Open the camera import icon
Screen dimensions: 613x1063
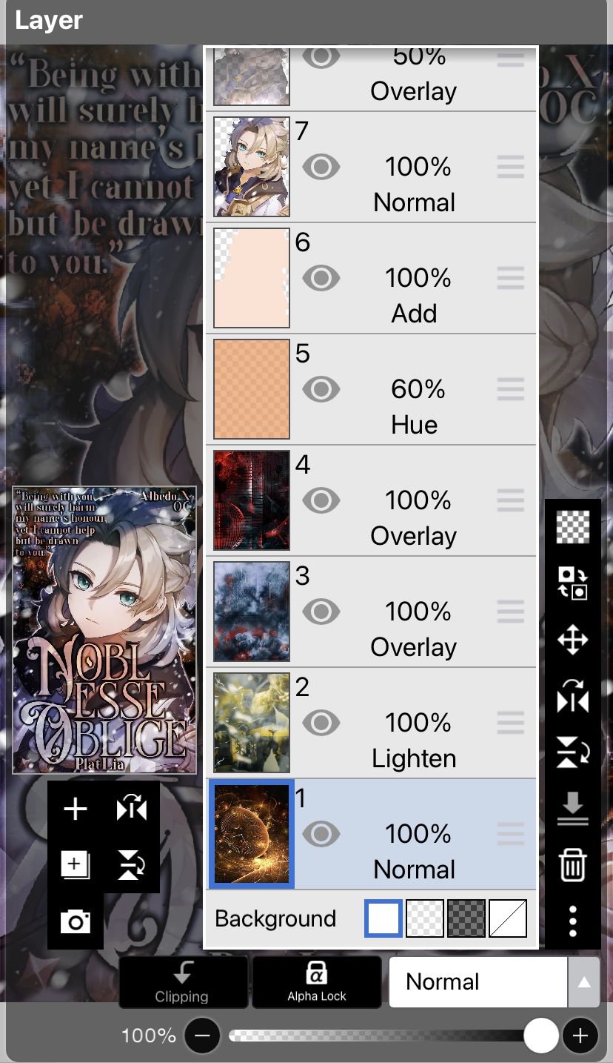(x=76, y=921)
